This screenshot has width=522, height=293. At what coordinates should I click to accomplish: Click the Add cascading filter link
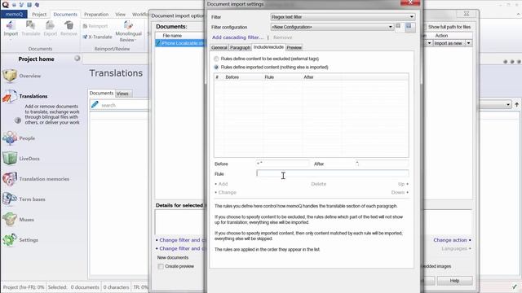237,37
